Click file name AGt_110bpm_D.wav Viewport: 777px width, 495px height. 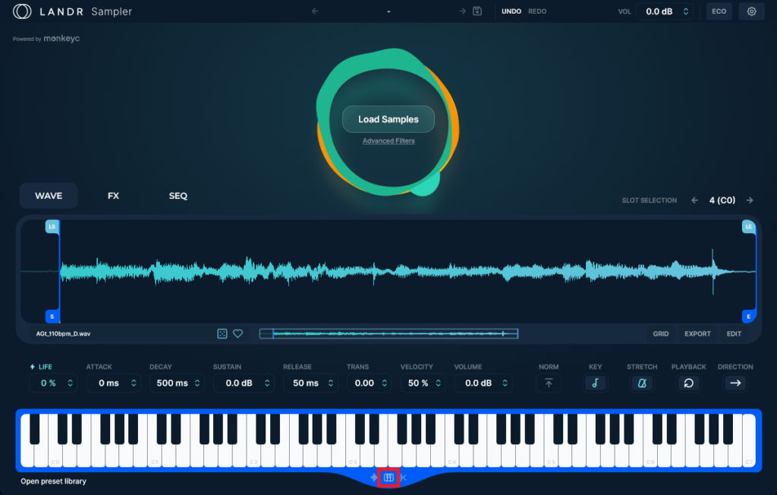click(x=63, y=334)
